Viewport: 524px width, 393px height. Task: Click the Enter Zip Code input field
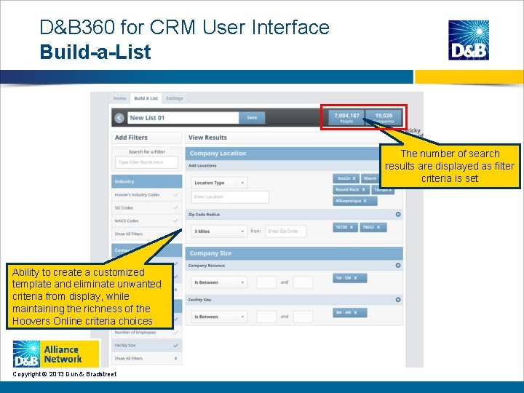[x=286, y=231]
